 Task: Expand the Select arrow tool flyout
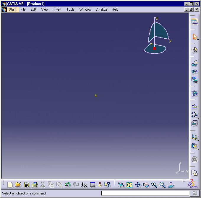tap(198, 40)
